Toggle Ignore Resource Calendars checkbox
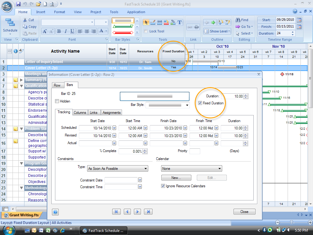The image size is (313, 235). (x=163, y=186)
